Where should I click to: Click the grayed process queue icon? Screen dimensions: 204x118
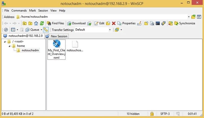coord(22,30)
